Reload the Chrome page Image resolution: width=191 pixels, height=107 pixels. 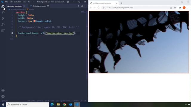click(x=98, y=7)
